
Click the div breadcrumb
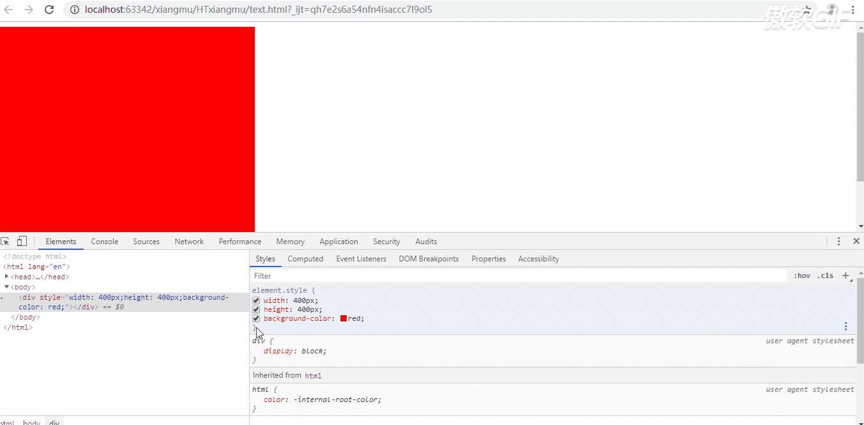(54, 422)
